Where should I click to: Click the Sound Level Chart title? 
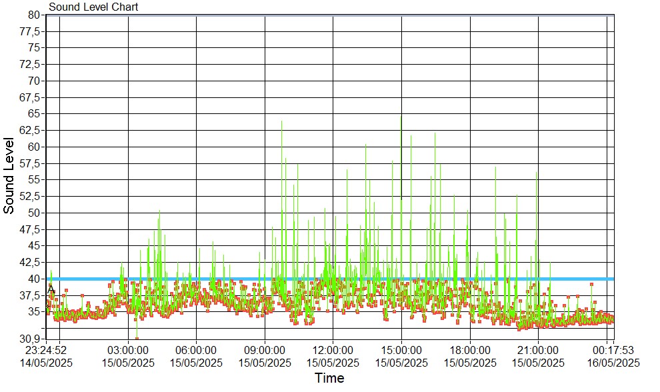[x=93, y=7]
